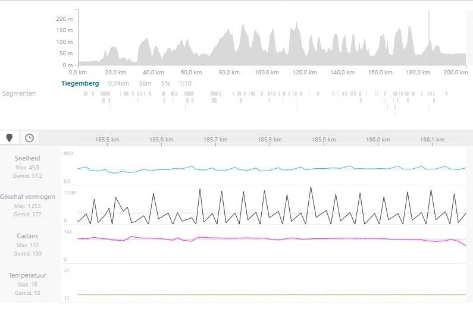Click the 185,9 km axis tick
The image size is (473, 315).
coord(324,140)
